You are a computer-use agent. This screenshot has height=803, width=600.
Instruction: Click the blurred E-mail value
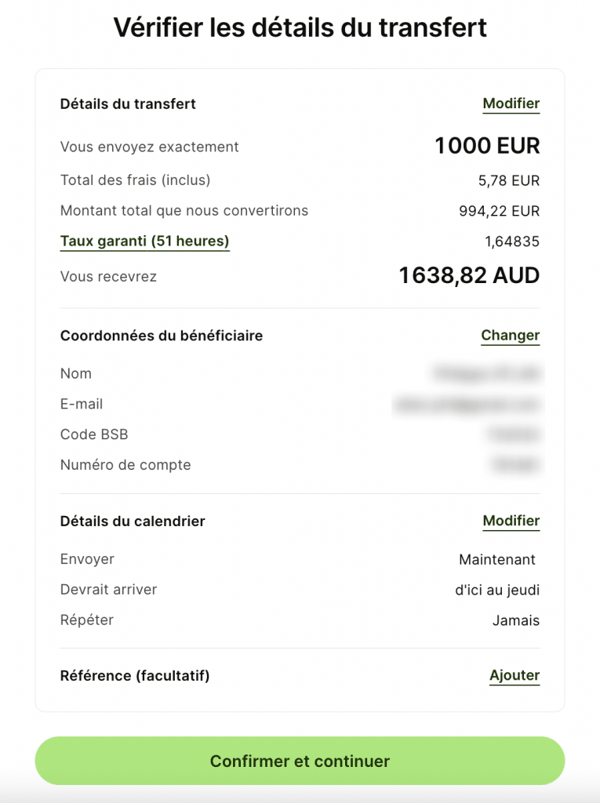pos(467,405)
